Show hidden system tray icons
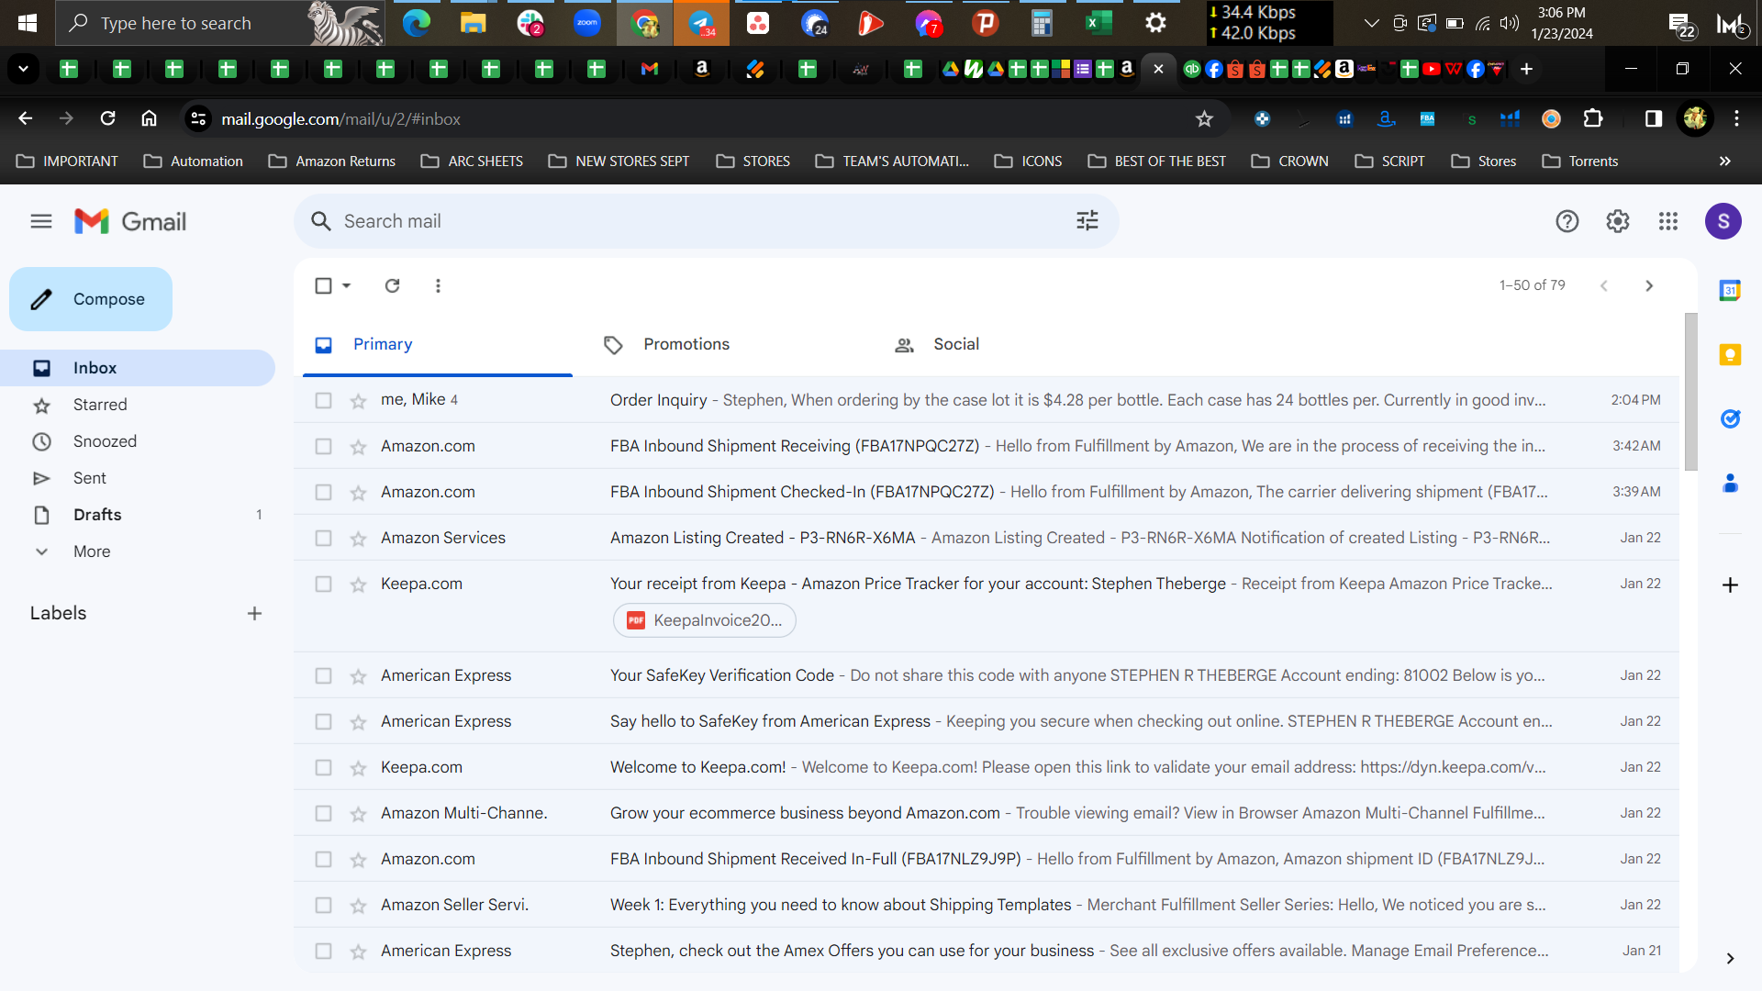Image resolution: width=1762 pixels, height=991 pixels. (x=1371, y=23)
